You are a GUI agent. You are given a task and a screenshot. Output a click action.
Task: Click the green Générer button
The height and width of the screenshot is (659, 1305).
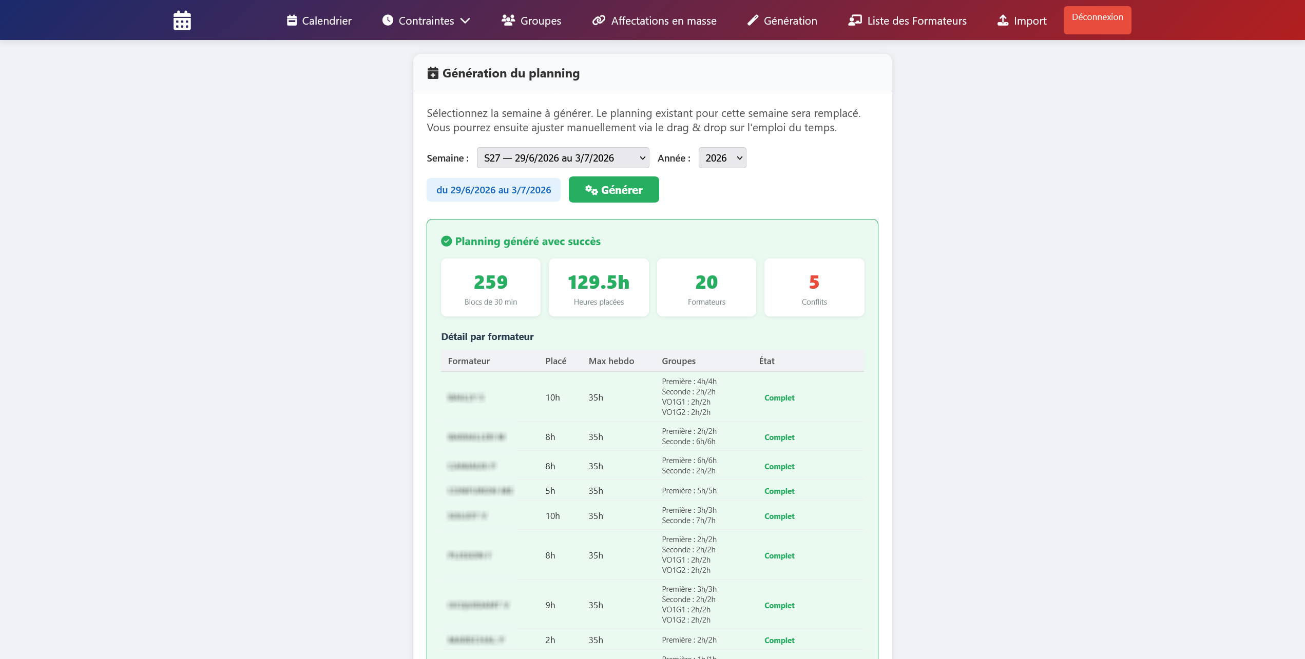click(613, 190)
